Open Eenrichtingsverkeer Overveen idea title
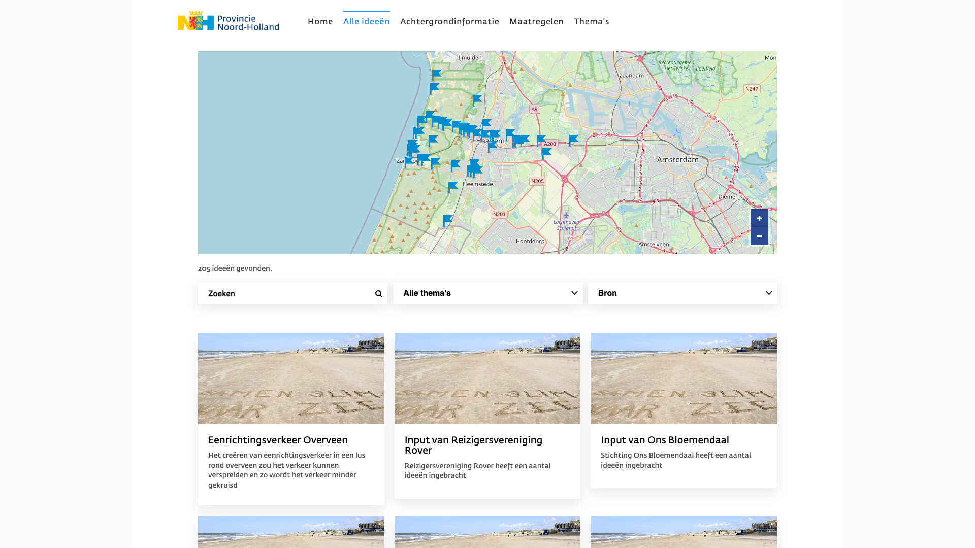The image size is (975, 548). click(278, 440)
